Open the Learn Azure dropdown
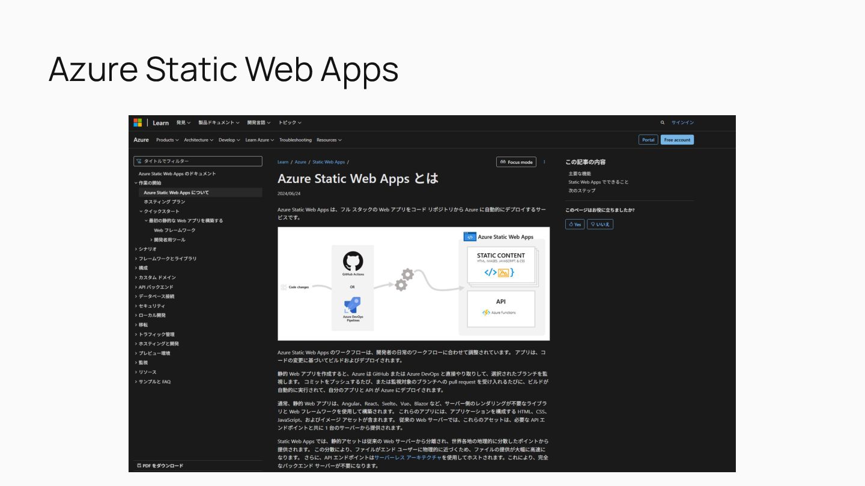Image resolution: width=865 pixels, height=486 pixels. [x=259, y=140]
